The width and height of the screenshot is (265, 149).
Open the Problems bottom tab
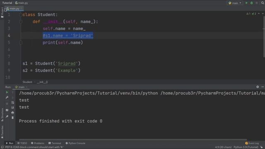[x=38, y=143]
